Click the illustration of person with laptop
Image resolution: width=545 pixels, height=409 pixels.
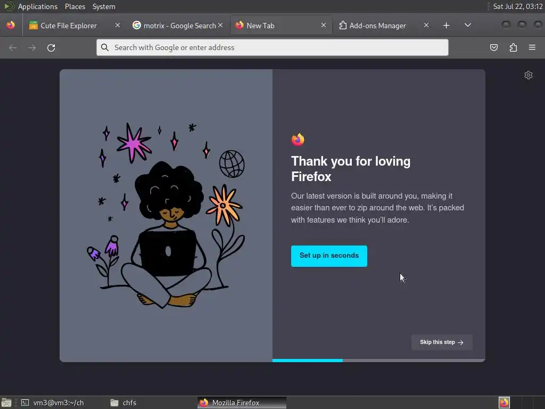tap(166, 215)
